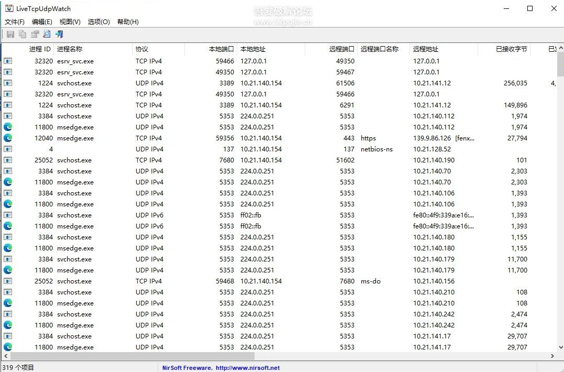Click the generic process icon for esrv_svc.exe
Image resolution: width=564 pixels, height=372 pixels.
7,61
